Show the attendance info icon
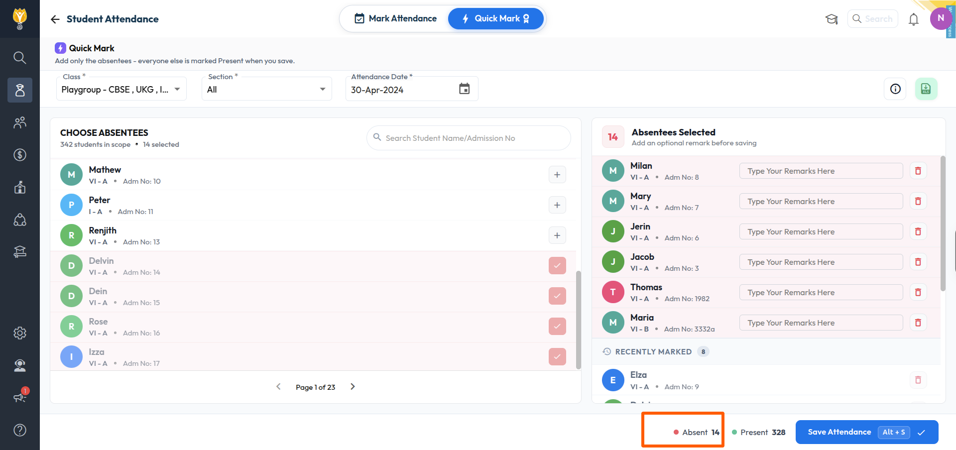 click(895, 89)
